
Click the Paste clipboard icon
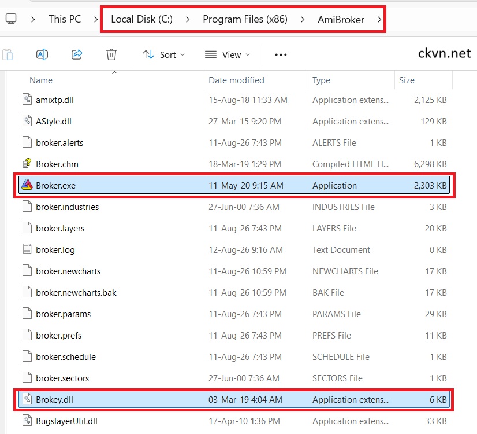[x=8, y=55]
